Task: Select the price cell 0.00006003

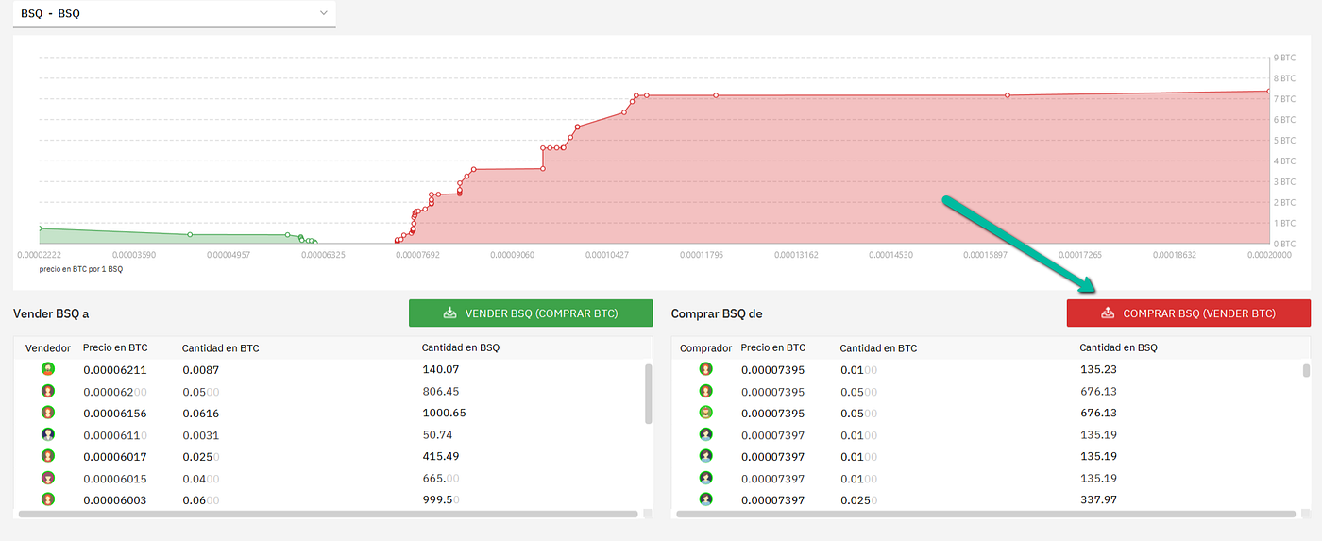Action: (x=115, y=500)
